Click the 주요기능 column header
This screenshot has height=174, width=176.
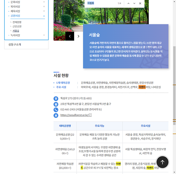coord(99,126)
